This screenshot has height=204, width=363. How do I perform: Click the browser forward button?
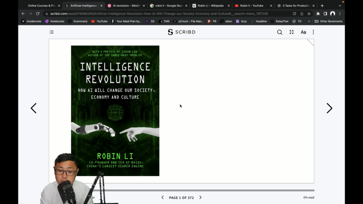30,14
